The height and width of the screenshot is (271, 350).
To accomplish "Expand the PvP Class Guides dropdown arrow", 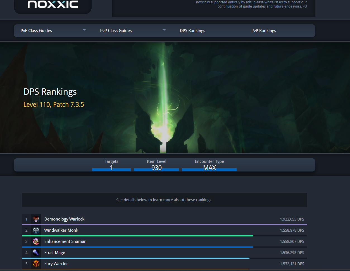I will point(164,30).
